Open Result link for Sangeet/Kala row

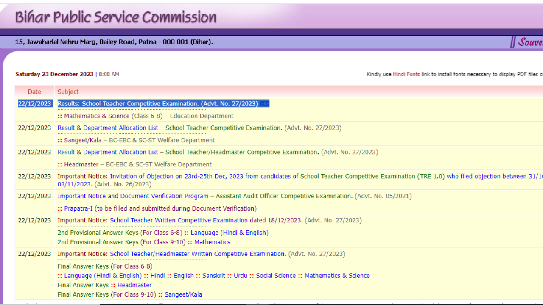click(66, 128)
